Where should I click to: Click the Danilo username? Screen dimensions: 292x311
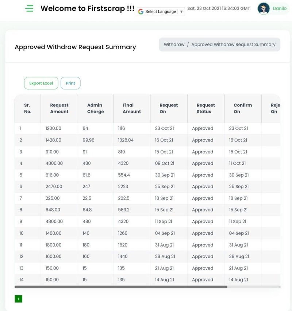pos(280,8)
